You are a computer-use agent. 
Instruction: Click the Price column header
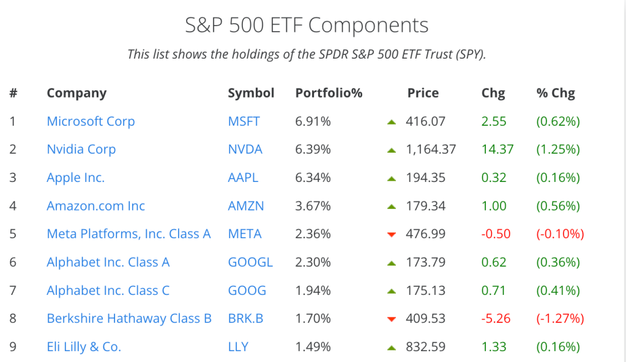point(423,93)
